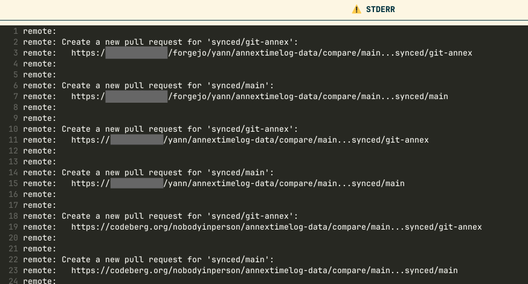Image resolution: width=528 pixels, height=284 pixels.
Task: Click line number 1 in the gutter
Action: click(16, 31)
